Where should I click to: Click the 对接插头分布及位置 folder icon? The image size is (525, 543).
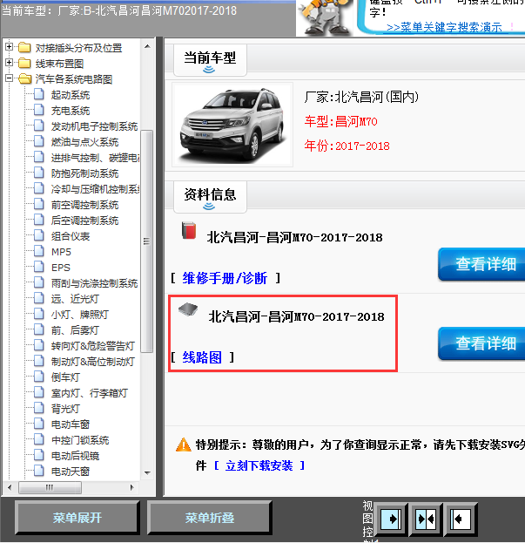[24, 47]
